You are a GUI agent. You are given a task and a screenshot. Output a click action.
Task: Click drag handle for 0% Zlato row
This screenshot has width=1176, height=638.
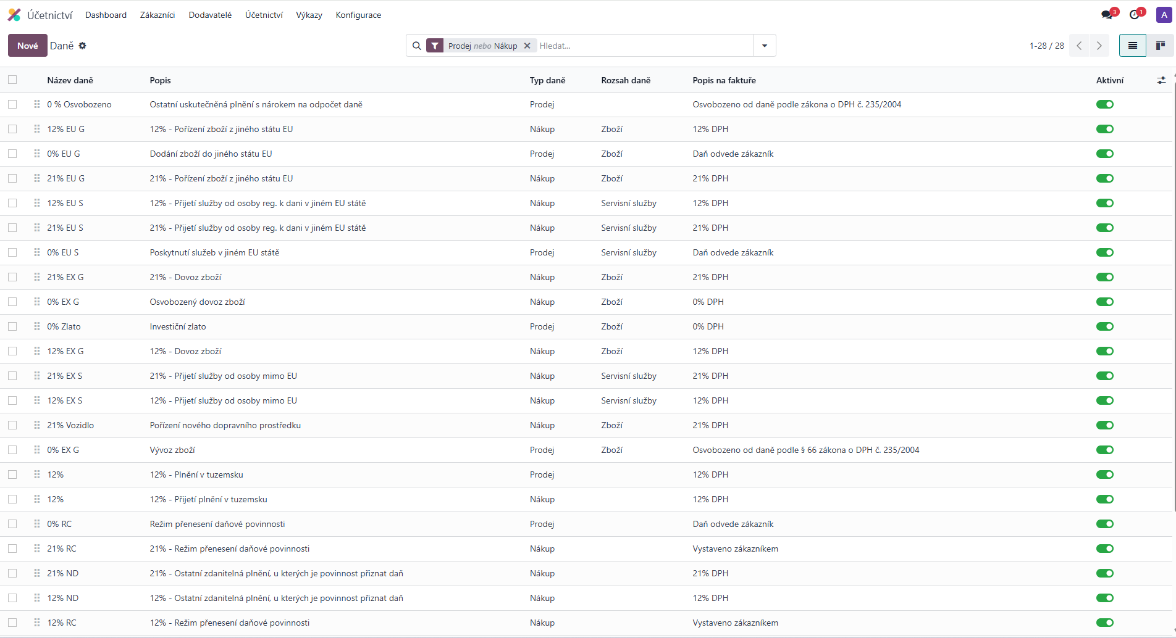(x=37, y=326)
